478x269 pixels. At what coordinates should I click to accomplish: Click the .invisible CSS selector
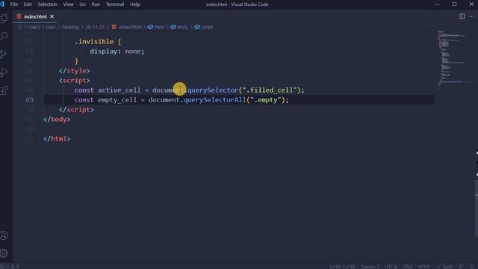pyautogui.click(x=94, y=42)
